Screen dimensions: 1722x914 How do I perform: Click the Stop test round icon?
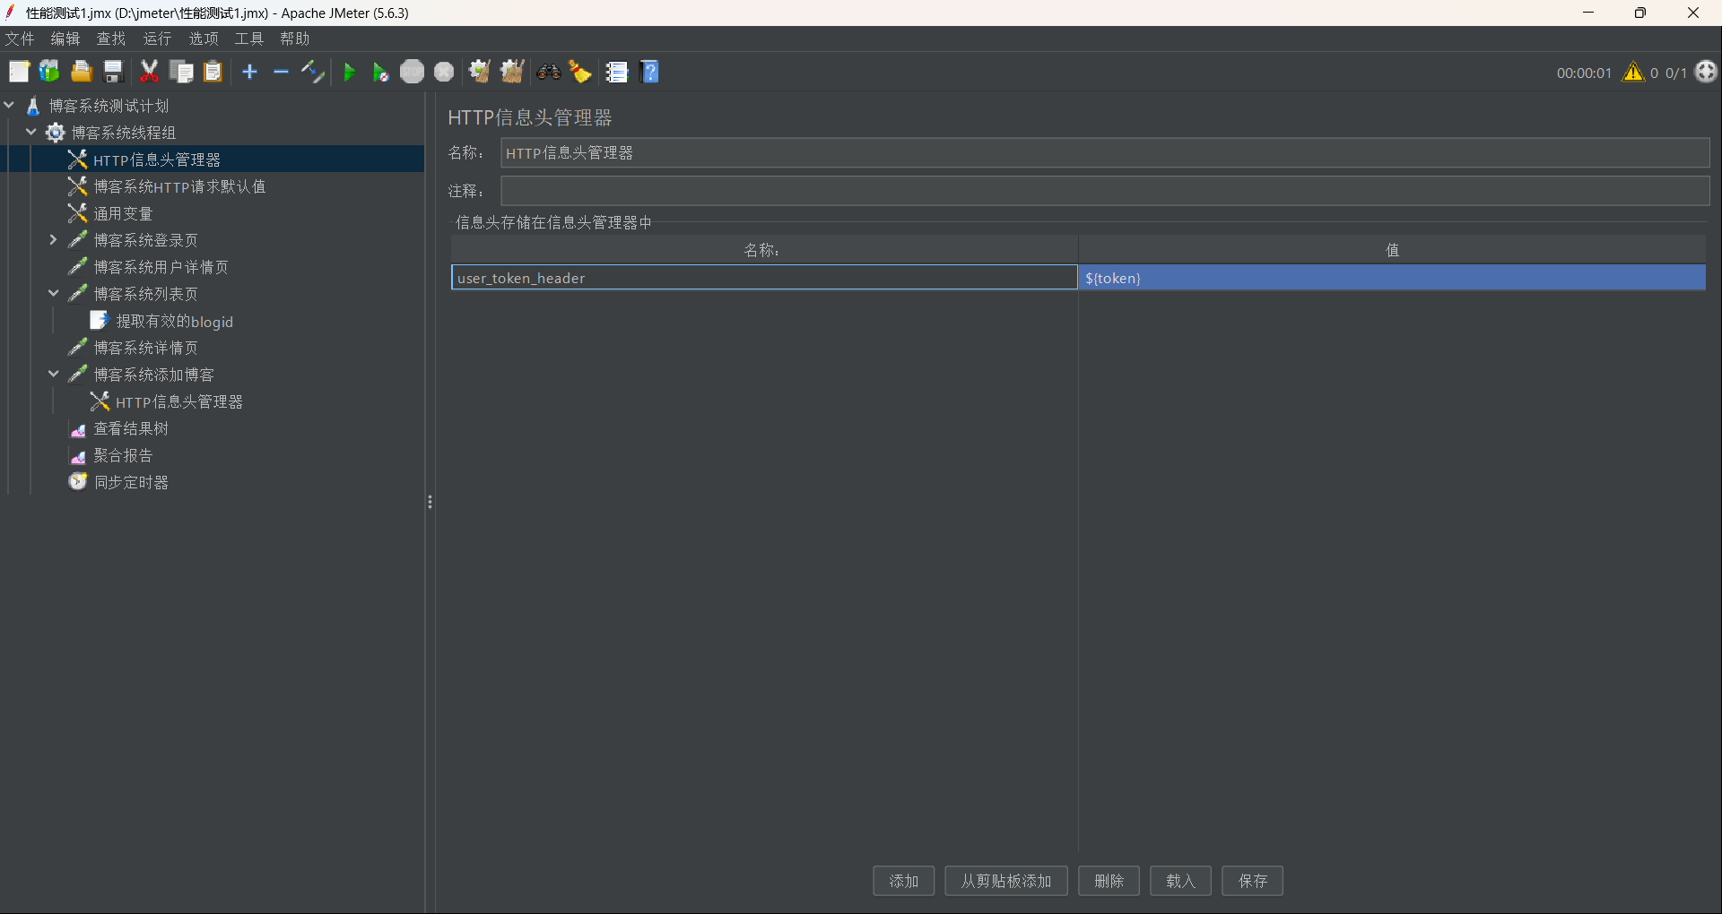pyautogui.click(x=413, y=73)
